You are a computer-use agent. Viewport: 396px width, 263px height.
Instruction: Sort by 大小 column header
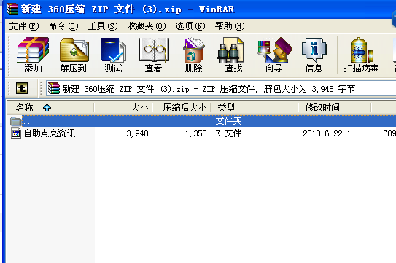[x=123, y=108]
